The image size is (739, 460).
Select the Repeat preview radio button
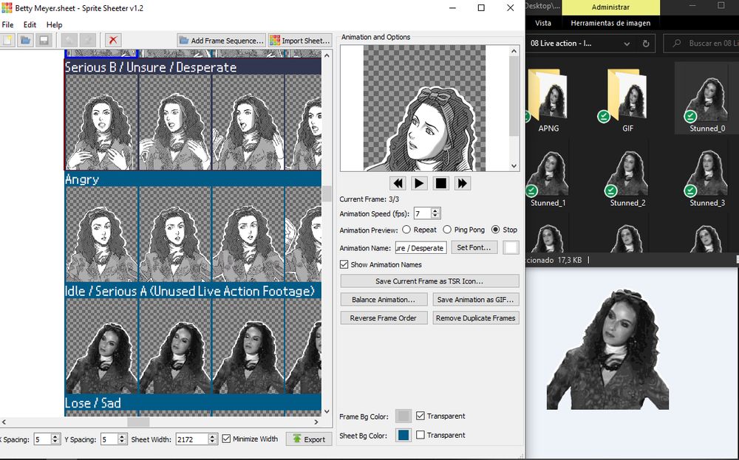[x=406, y=230]
